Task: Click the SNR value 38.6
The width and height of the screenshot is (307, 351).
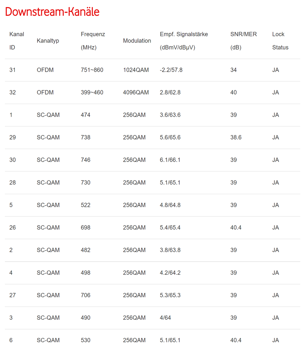Action: coord(236,137)
